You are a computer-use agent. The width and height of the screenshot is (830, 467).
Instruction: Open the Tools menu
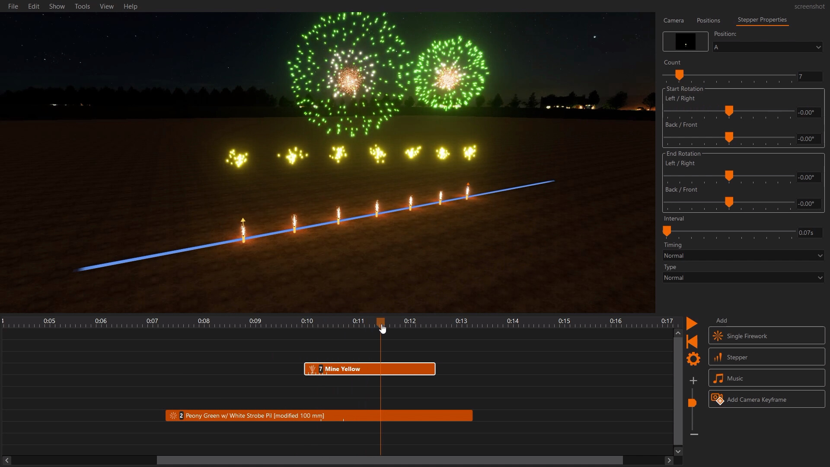82,6
